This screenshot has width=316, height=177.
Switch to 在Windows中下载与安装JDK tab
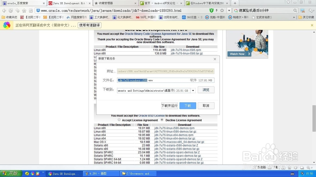207,3
